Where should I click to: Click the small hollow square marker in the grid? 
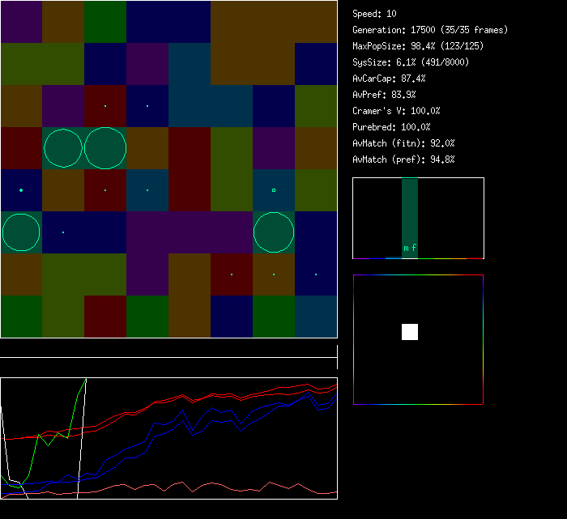(x=274, y=190)
